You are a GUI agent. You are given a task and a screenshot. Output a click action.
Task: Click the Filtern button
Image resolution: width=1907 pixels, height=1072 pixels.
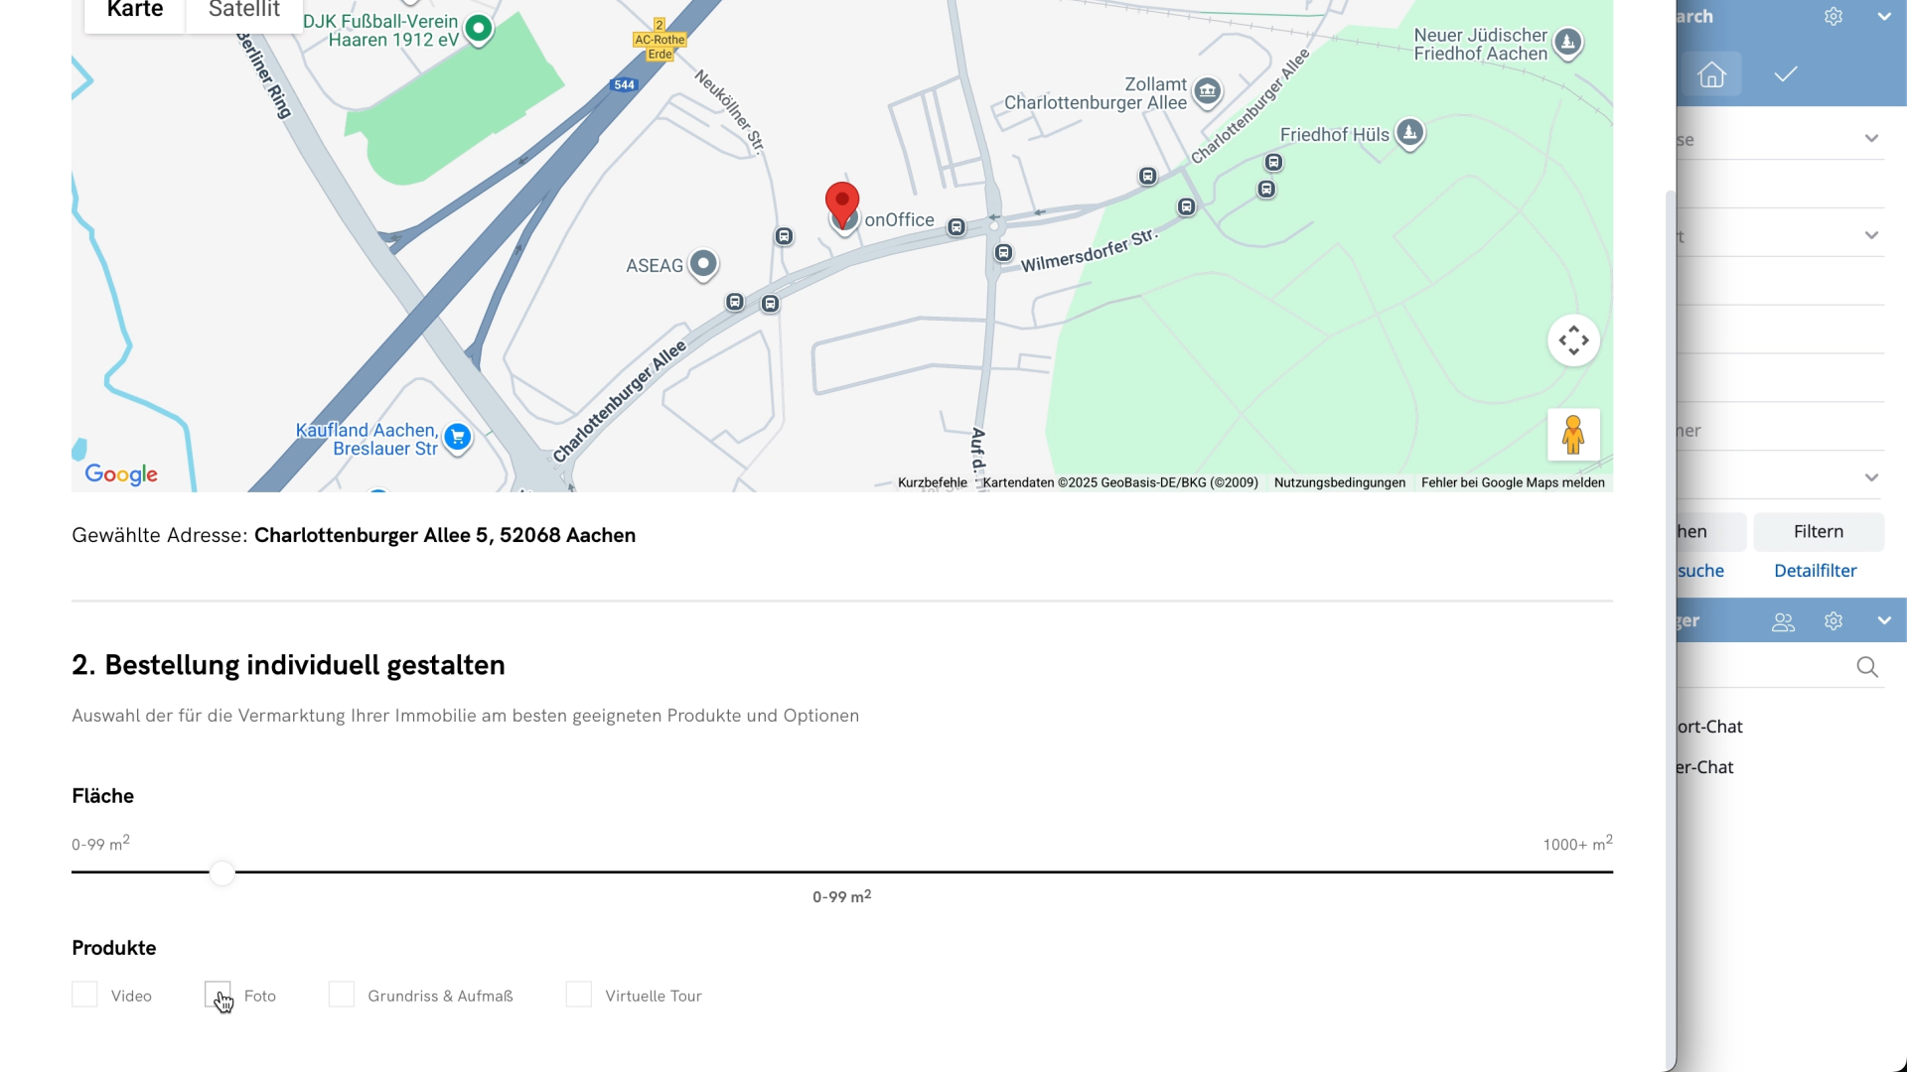[x=1818, y=532]
